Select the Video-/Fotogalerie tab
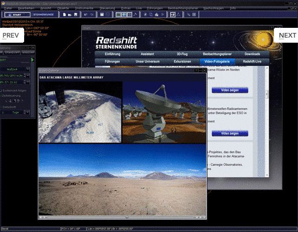Viewport: 298px width, 232px height. (x=217, y=62)
